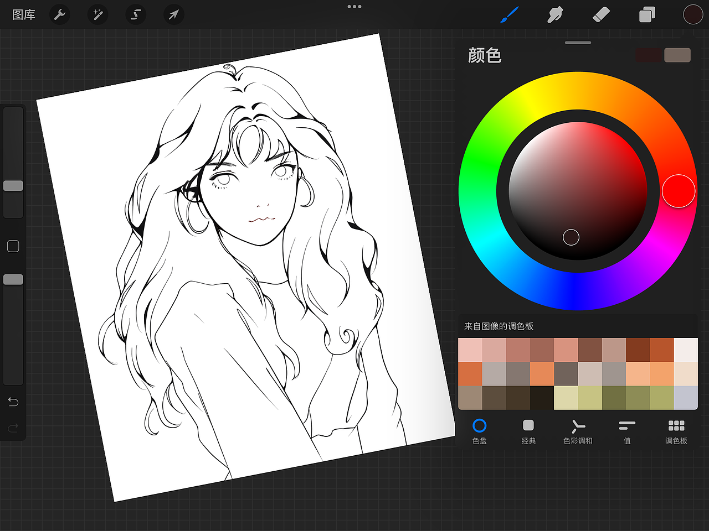Screen dimensions: 709x531
Task: Click the redo arrow in sidebar
Action: (x=13, y=428)
